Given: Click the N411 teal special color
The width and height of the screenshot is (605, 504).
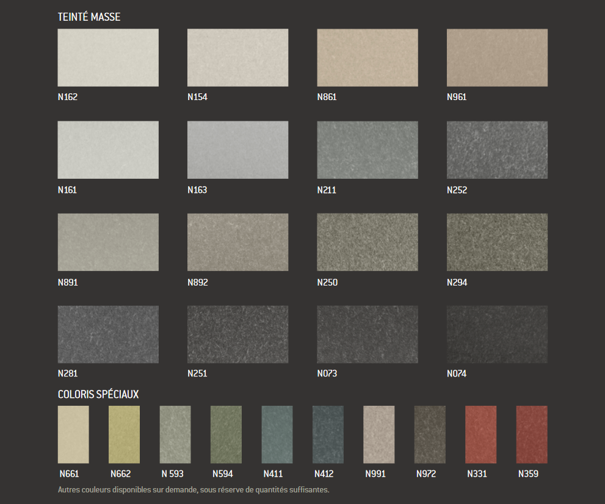Looking at the screenshot, I should pyautogui.click(x=277, y=434).
